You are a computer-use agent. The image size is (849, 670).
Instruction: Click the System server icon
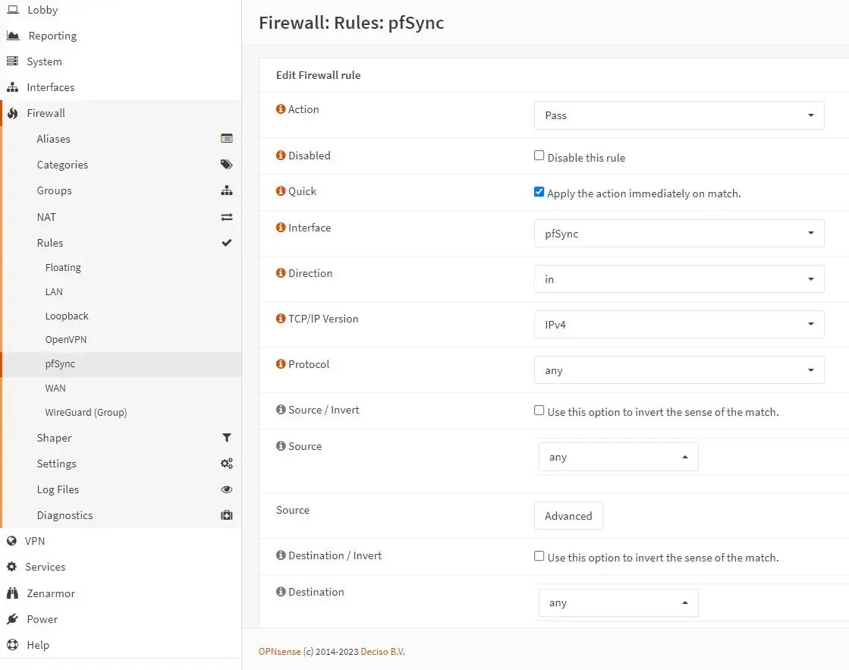click(x=12, y=61)
